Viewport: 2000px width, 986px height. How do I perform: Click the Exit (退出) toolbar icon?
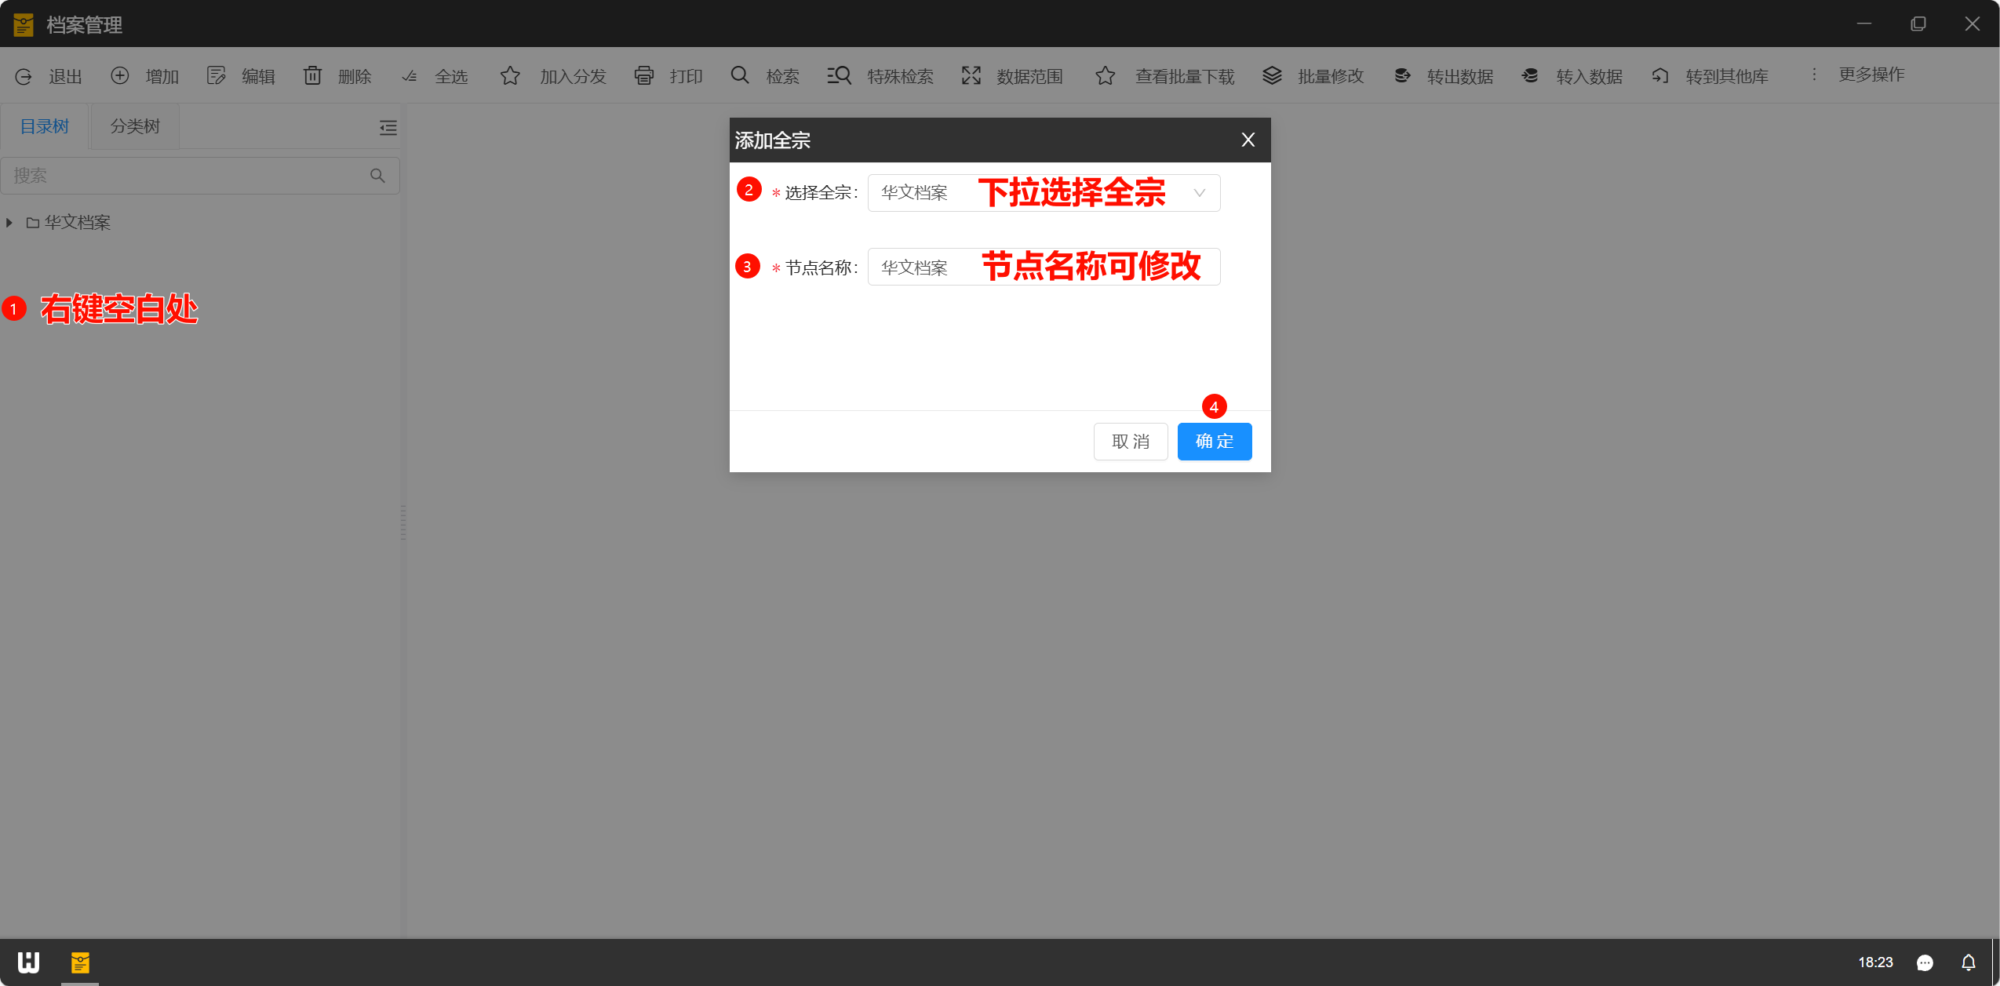24,76
